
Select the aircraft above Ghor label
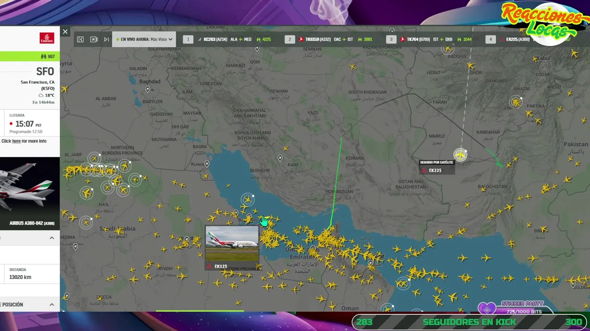click(x=471, y=66)
